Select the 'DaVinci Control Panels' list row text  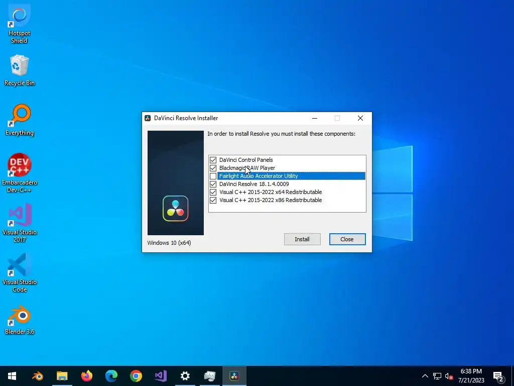click(x=246, y=160)
